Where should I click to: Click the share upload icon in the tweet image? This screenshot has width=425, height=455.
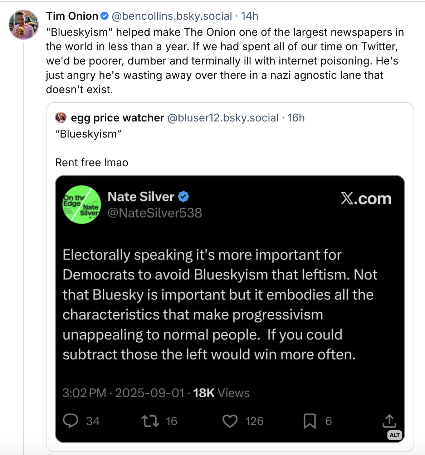(389, 421)
